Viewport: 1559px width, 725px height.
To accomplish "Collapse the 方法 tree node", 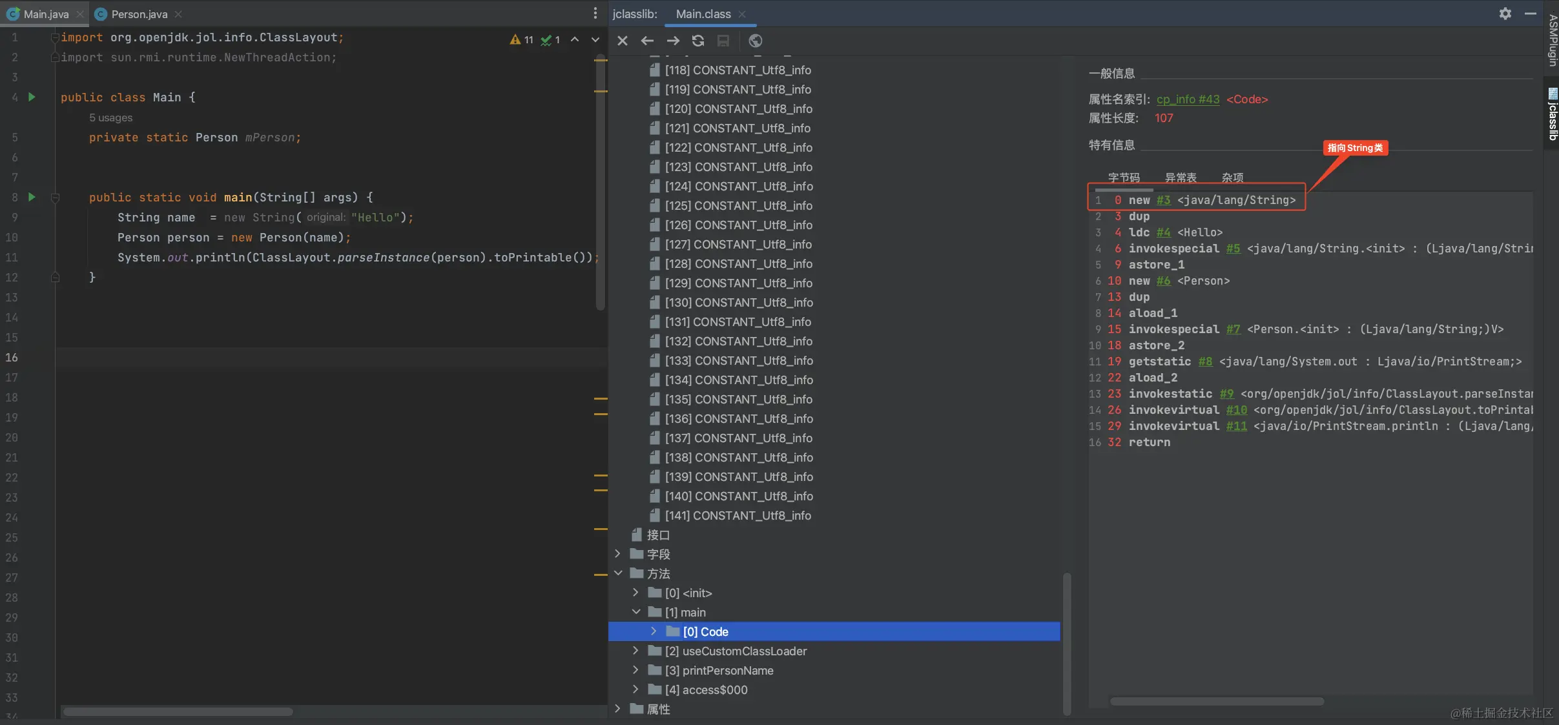I will (617, 573).
